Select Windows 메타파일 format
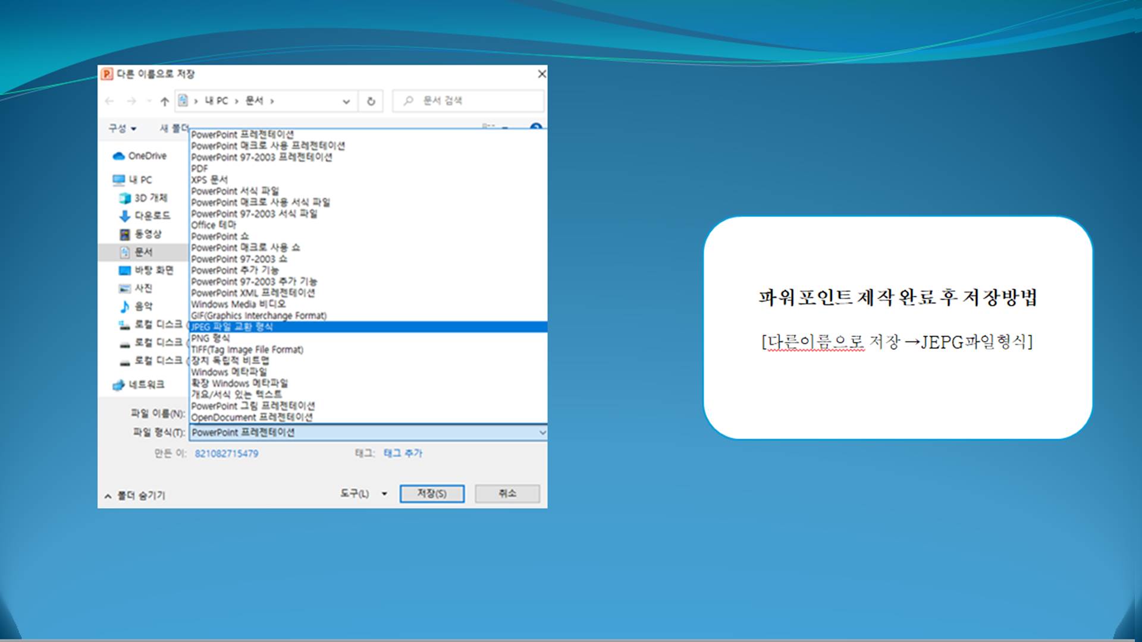1142x642 pixels. pos(368,372)
